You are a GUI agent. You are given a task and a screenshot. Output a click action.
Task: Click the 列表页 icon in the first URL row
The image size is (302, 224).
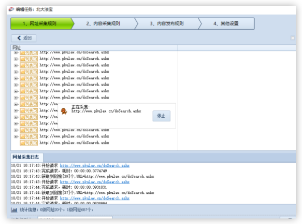pos(29,52)
